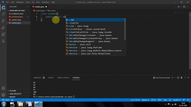Click the errors and warnings status indicator
The width and height of the screenshot is (191, 107).
6,100
